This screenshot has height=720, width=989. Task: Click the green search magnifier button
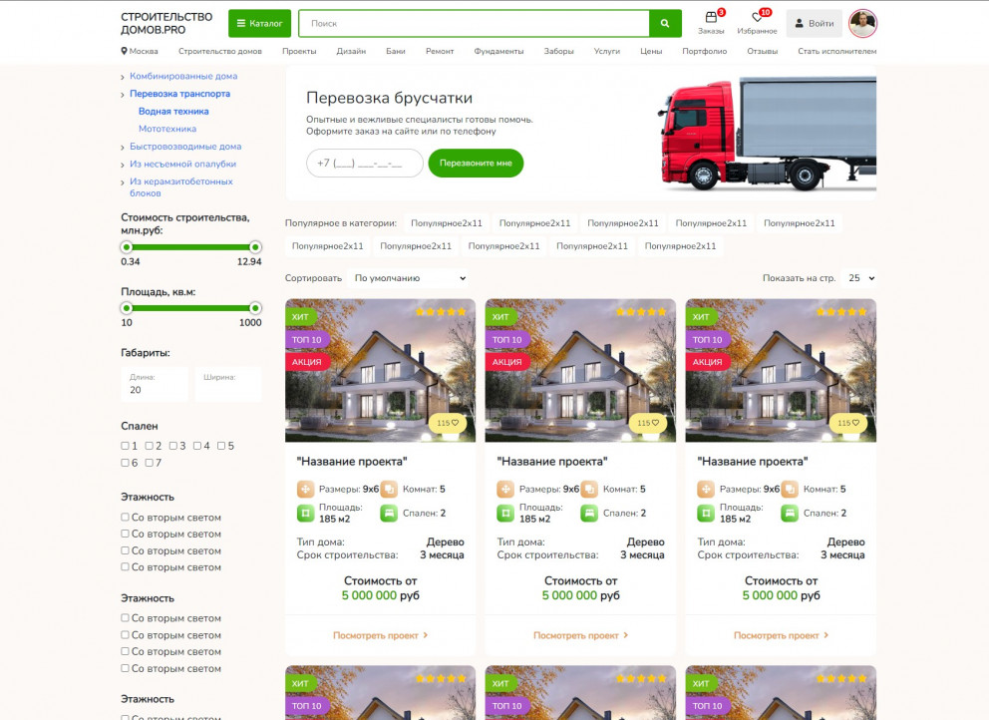tap(665, 23)
